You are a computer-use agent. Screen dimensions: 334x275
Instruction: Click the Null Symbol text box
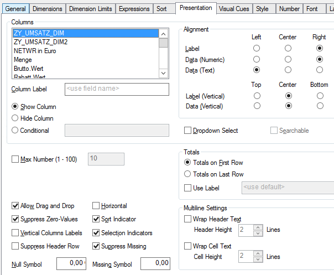tap(71, 264)
